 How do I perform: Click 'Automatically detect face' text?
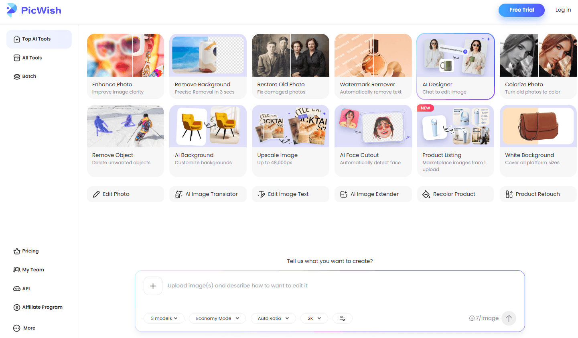[370, 163]
